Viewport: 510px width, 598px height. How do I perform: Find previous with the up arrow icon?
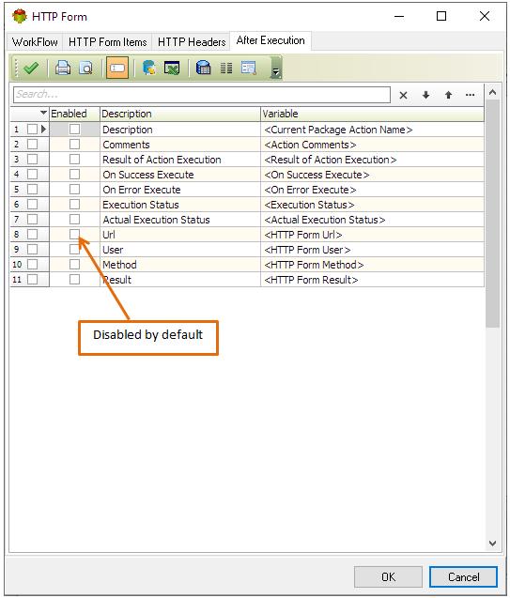449,95
